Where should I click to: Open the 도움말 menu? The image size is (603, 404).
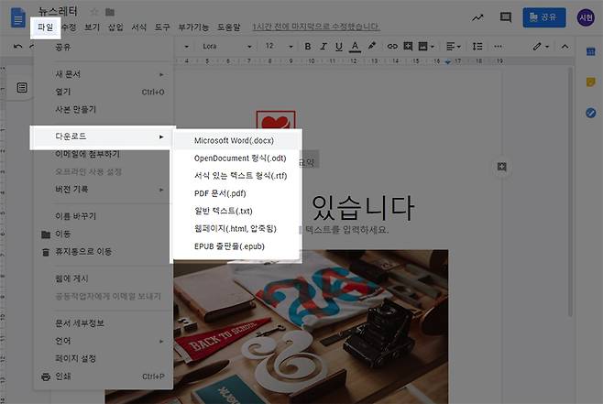[x=229, y=27]
